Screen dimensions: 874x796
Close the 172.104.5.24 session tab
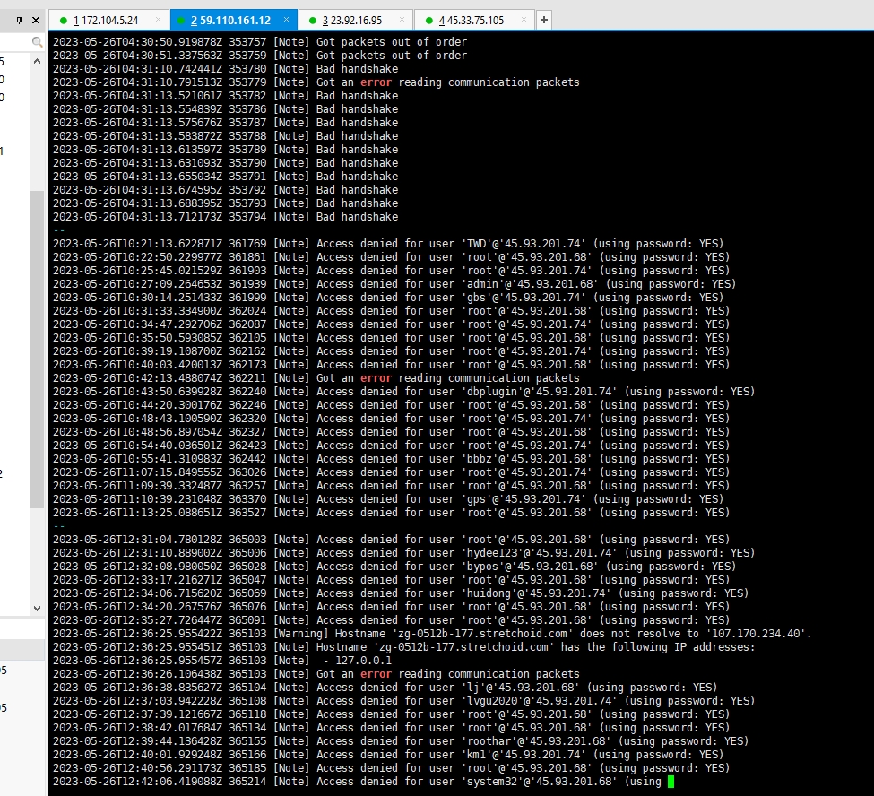[x=159, y=20]
